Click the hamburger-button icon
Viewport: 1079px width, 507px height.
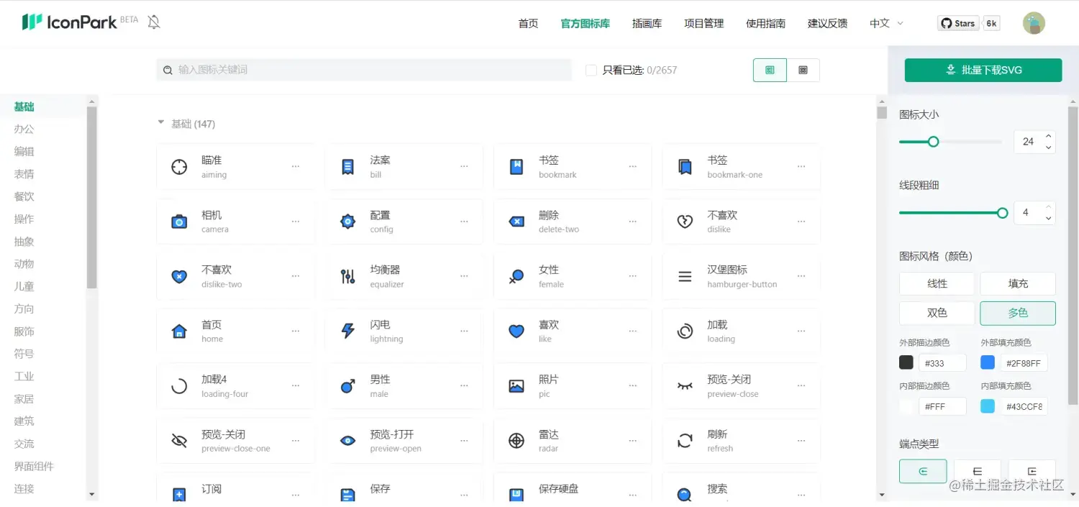684,276
